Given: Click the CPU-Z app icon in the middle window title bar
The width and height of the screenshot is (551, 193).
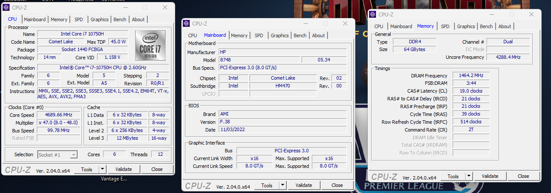Looking at the screenshot, I should click(187, 23).
